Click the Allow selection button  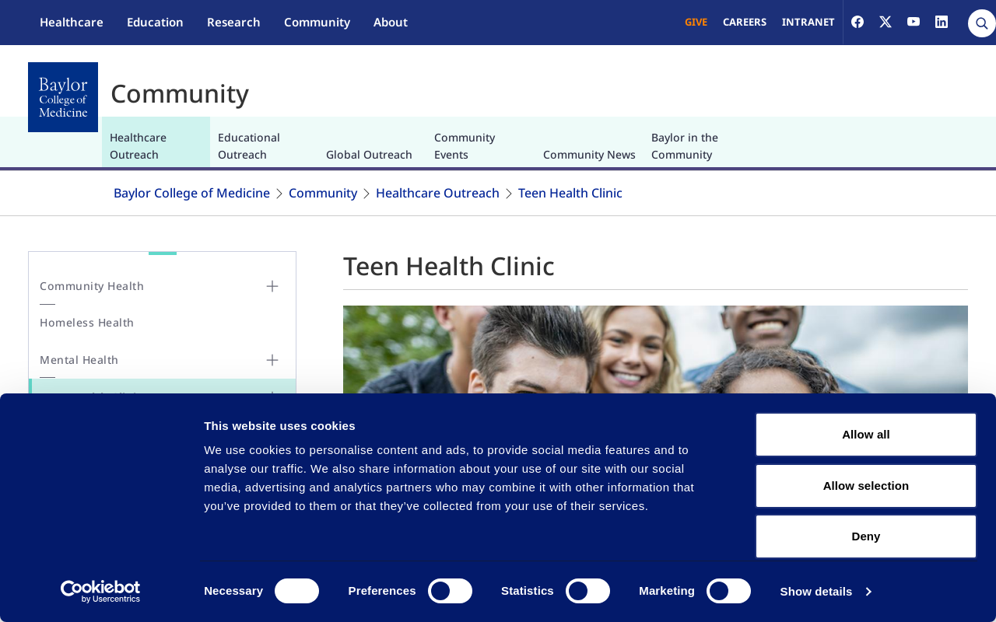(866, 486)
